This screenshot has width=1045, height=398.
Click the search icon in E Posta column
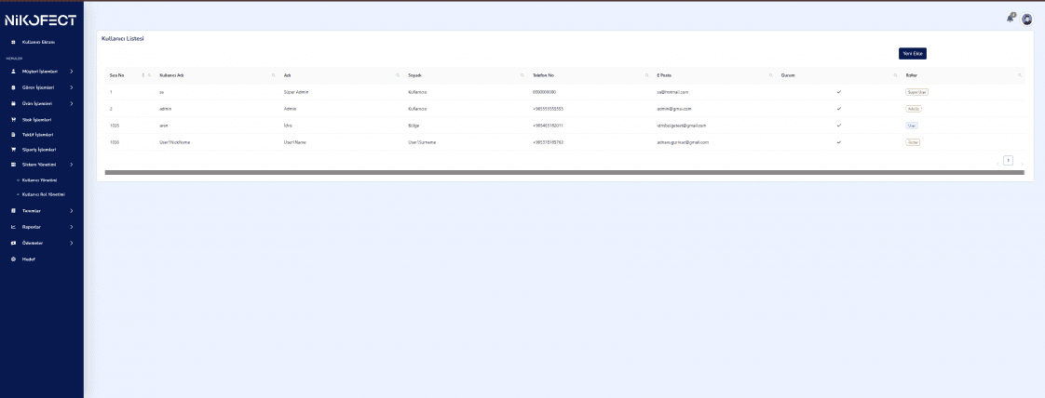click(771, 75)
